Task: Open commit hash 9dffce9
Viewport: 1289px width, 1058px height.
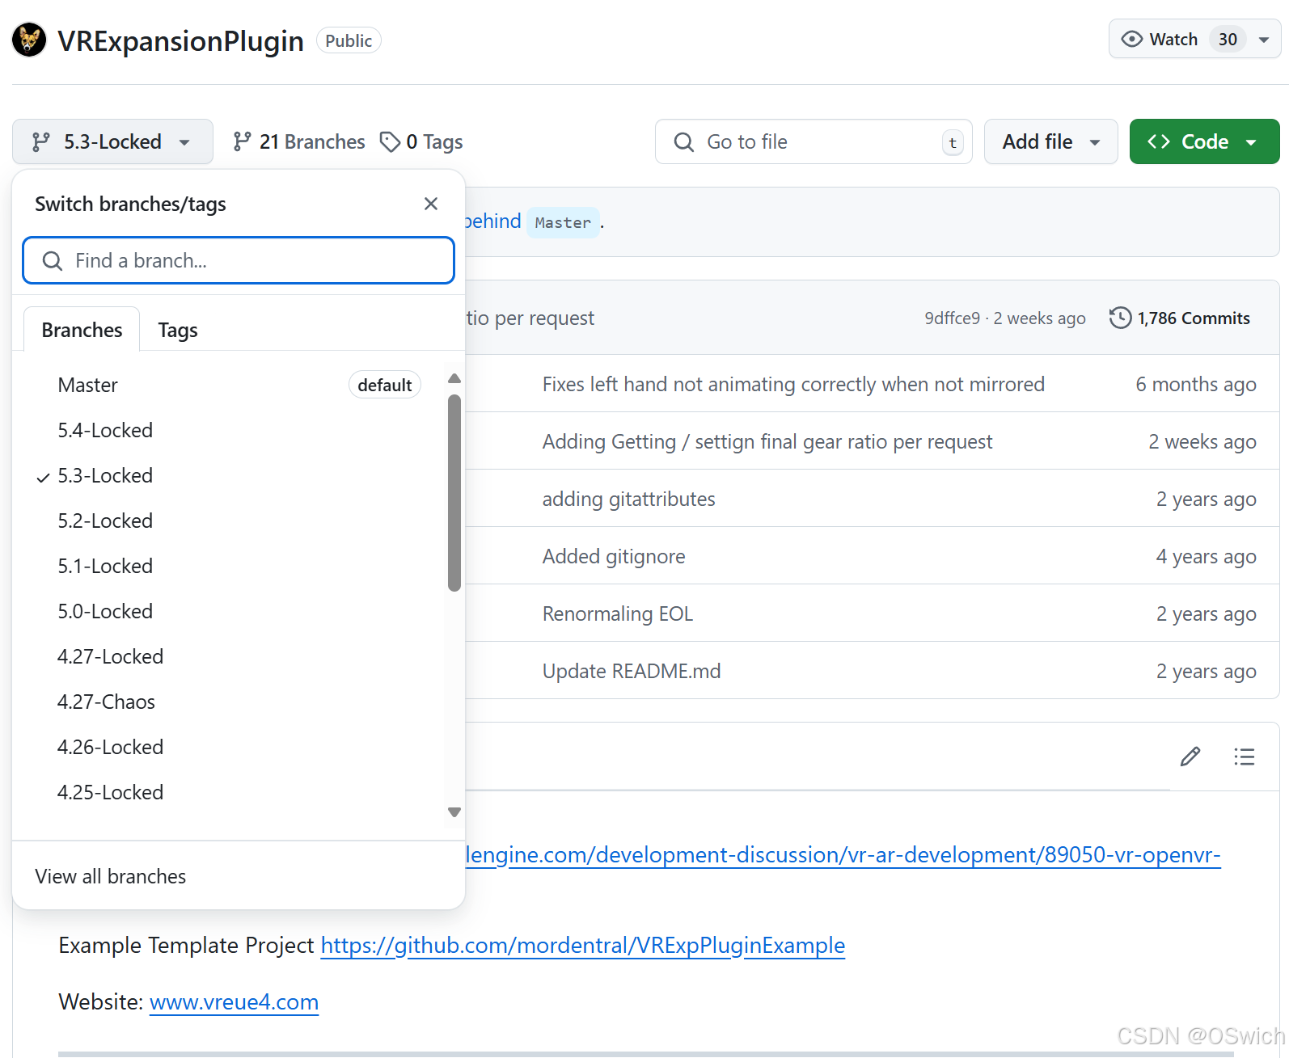Action: click(x=952, y=318)
